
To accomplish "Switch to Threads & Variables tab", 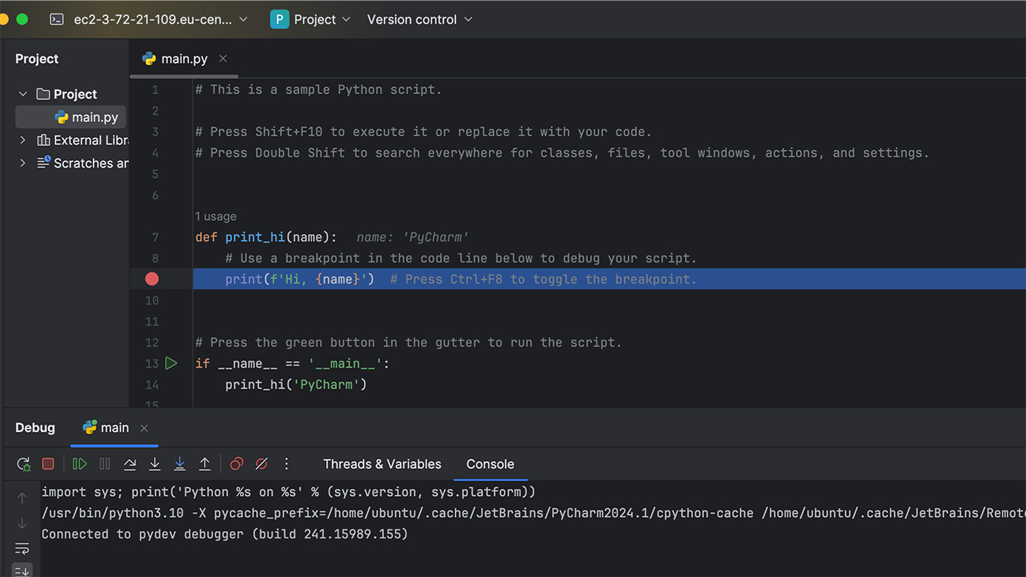I will (x=382, y=464).
